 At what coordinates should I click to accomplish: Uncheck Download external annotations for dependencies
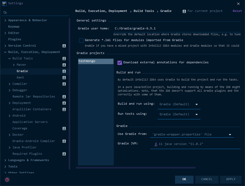tap(120, 63)
